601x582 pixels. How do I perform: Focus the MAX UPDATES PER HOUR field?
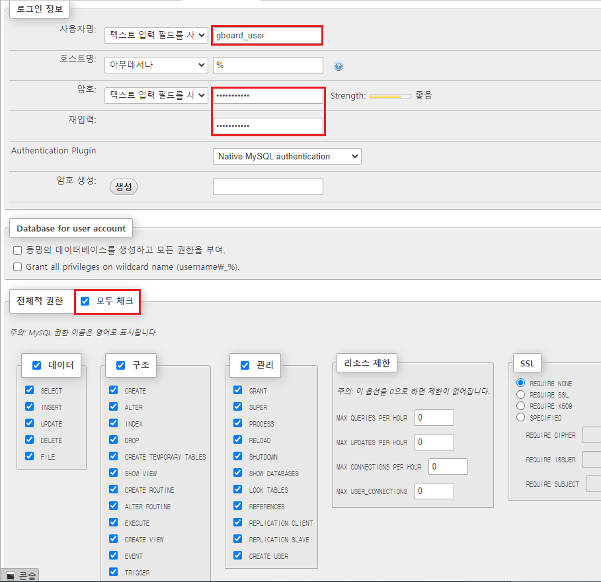pos(434,442)
